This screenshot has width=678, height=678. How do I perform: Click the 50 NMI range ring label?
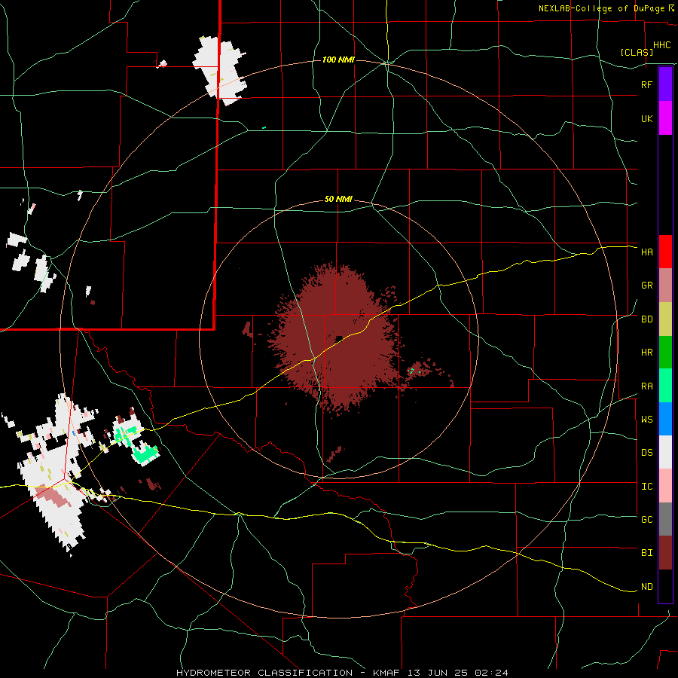pyautogui.click(x=338, y=199)
